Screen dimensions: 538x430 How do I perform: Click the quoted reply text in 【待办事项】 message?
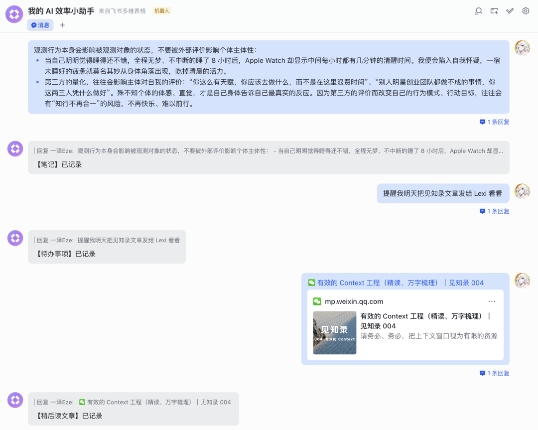pos(110,240)
